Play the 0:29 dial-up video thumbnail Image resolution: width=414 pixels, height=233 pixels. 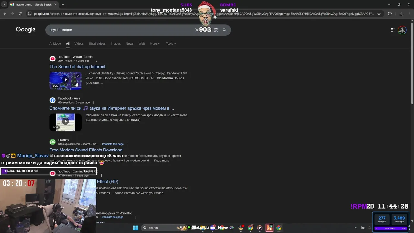(x=65, y=80)
